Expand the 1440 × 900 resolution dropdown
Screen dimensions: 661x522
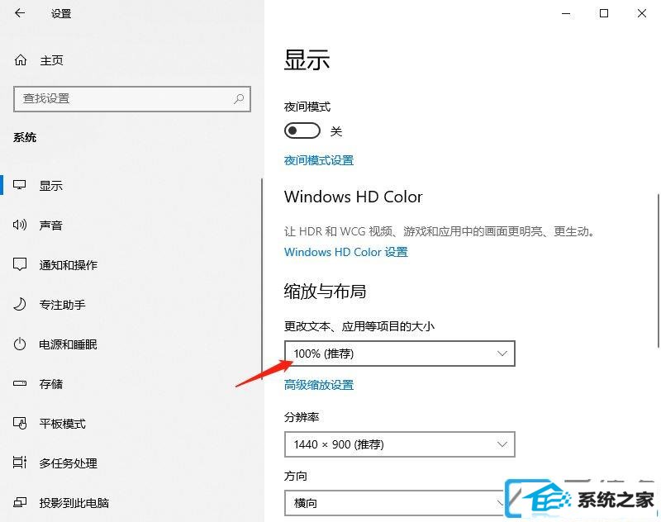pyautogui.click(x=400, y=444)
